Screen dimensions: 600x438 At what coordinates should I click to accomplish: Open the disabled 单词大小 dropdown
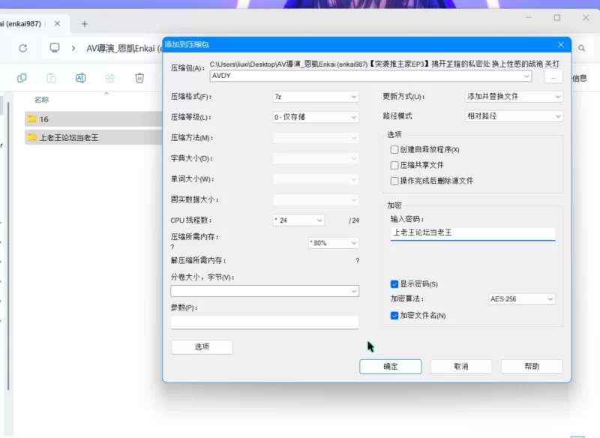pos(316,179)
